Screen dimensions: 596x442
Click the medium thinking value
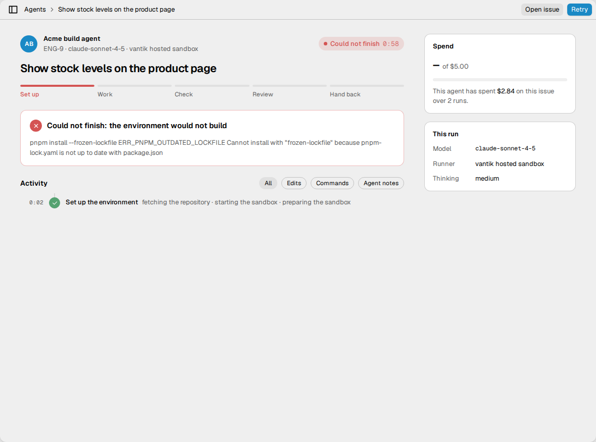(487, 179)
